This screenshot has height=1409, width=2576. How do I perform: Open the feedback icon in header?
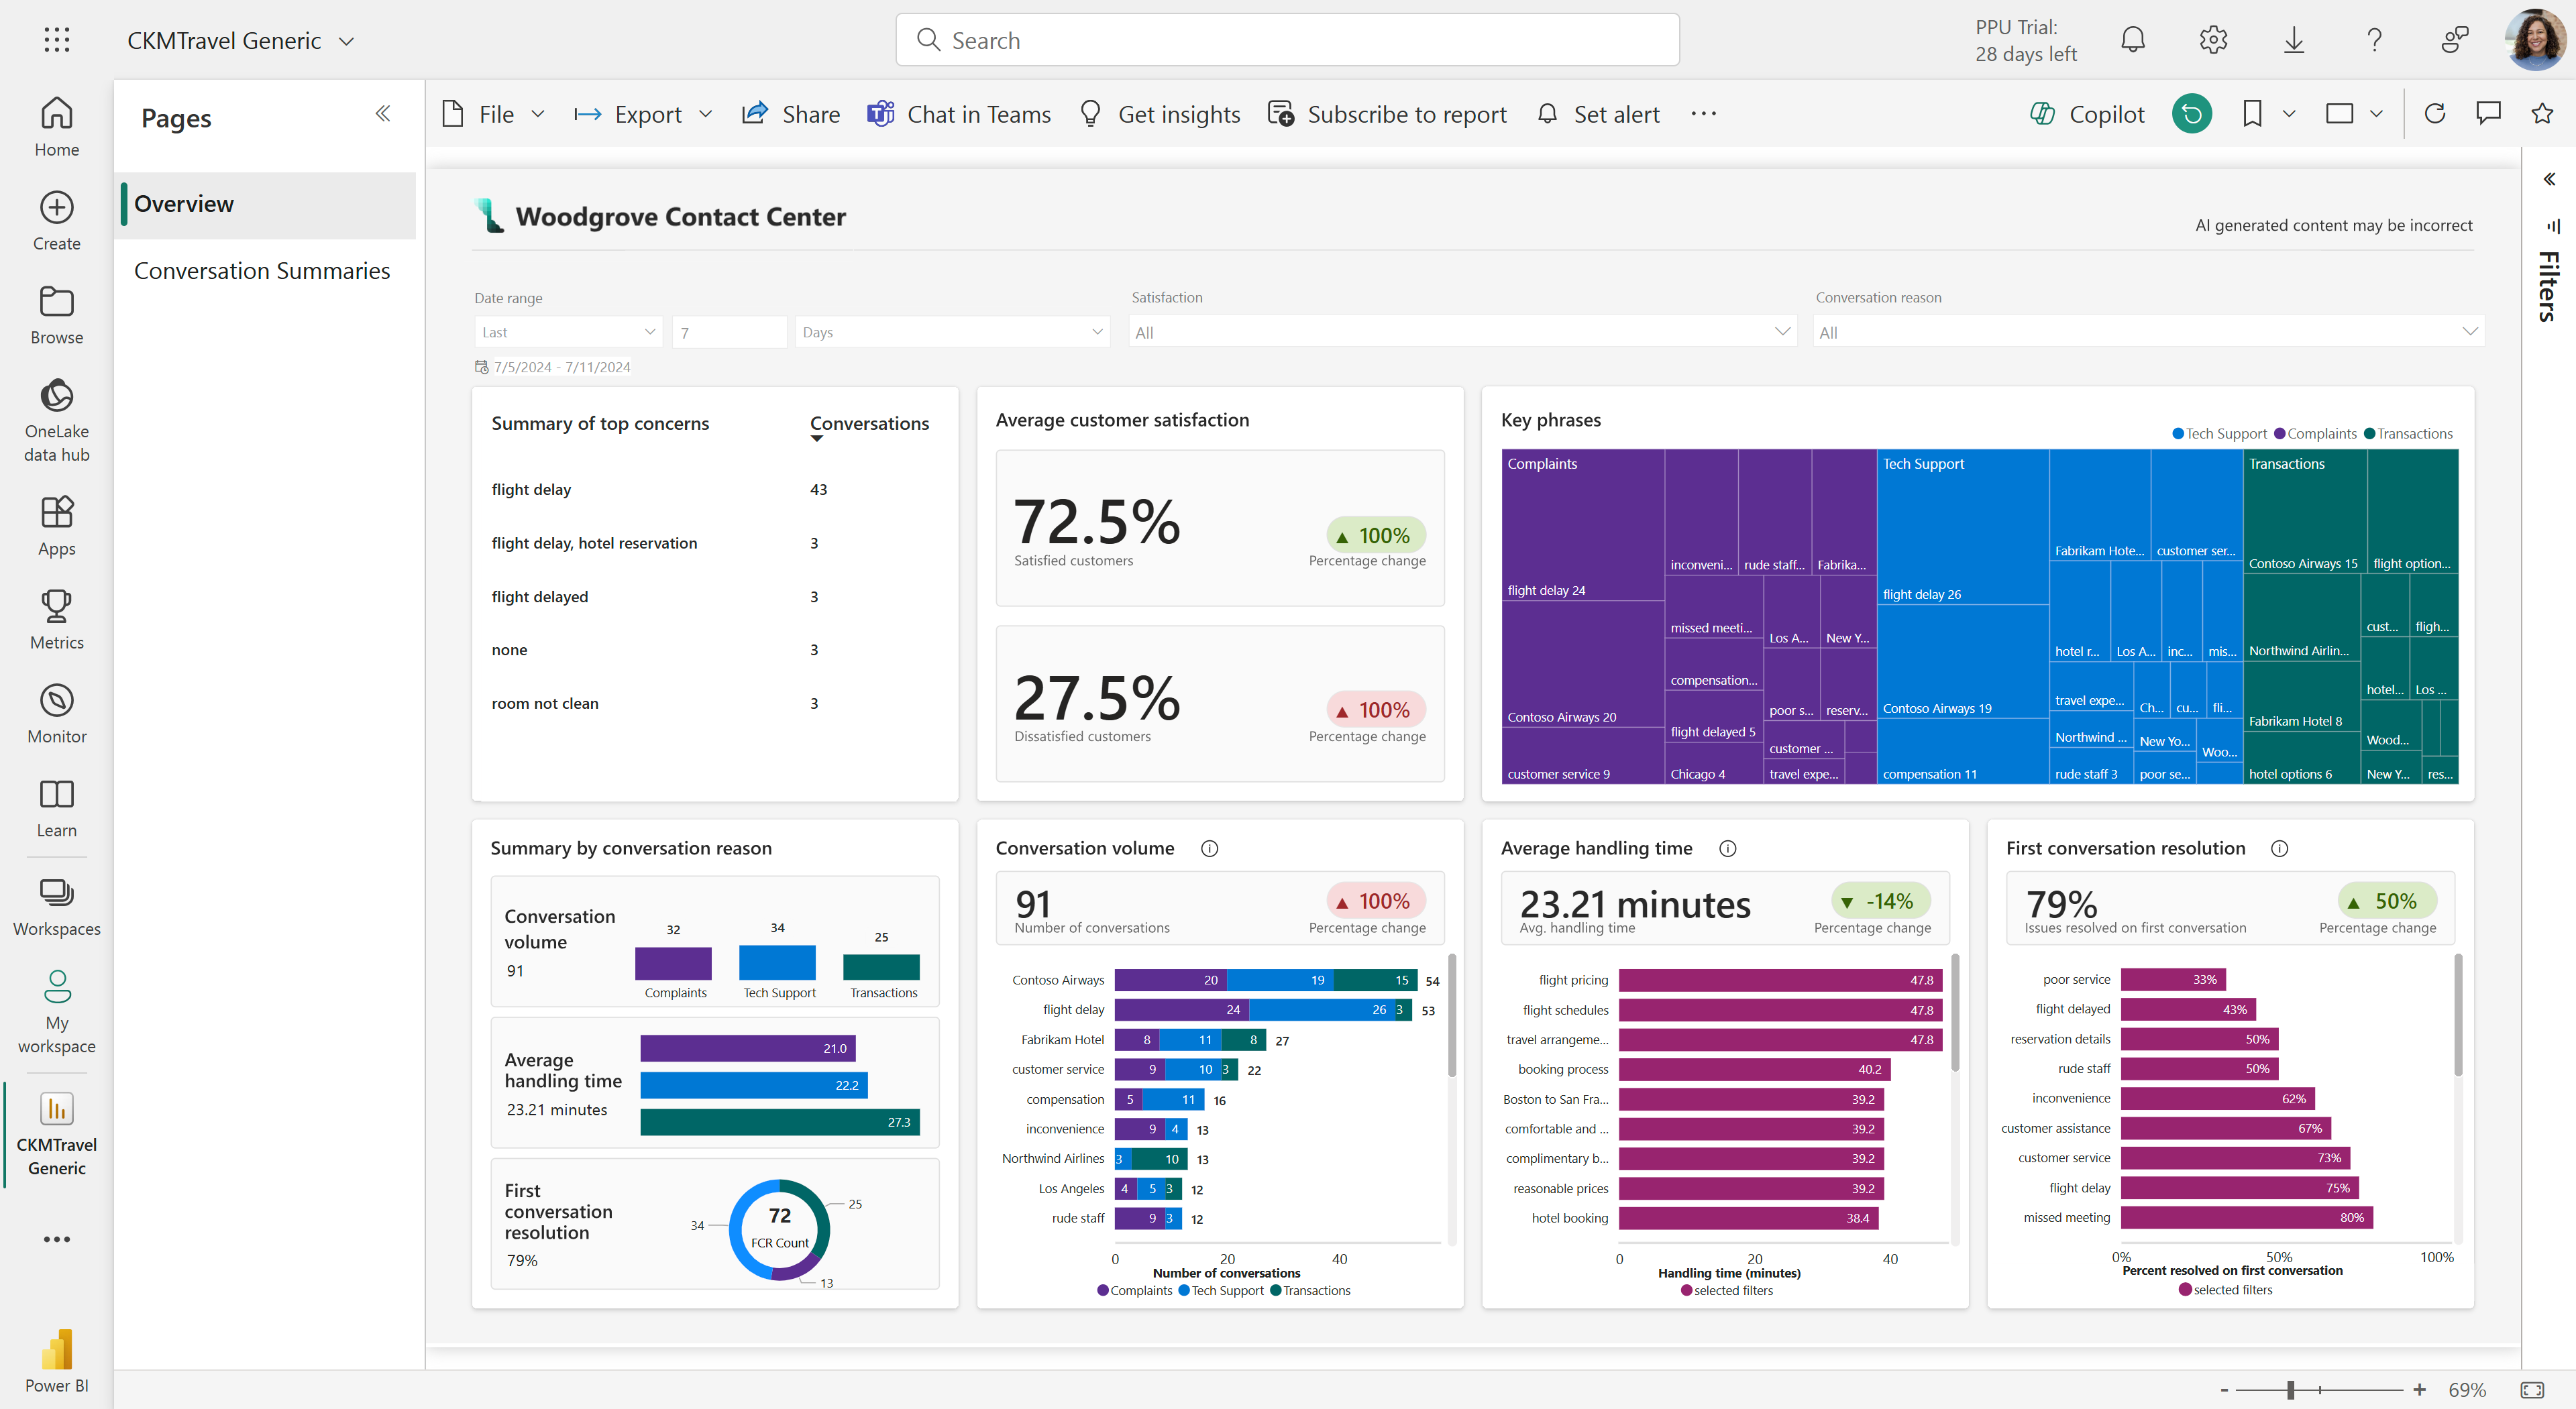(x=2455, y=40)
